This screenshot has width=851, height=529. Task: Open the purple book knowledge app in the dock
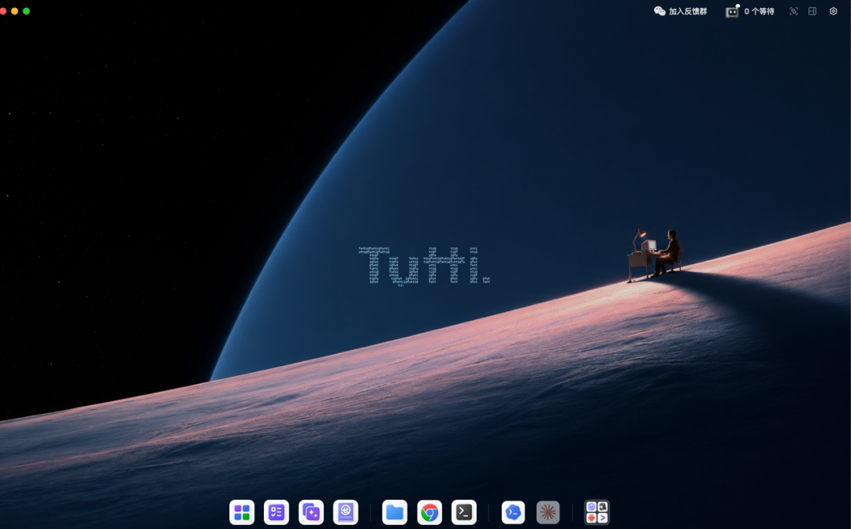(x=346, y=512)
